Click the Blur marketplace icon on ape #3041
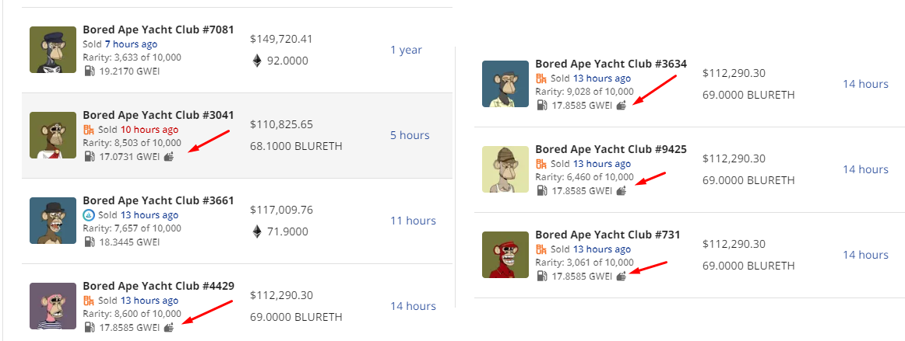 pyautogui.click(x=89, y=130)
